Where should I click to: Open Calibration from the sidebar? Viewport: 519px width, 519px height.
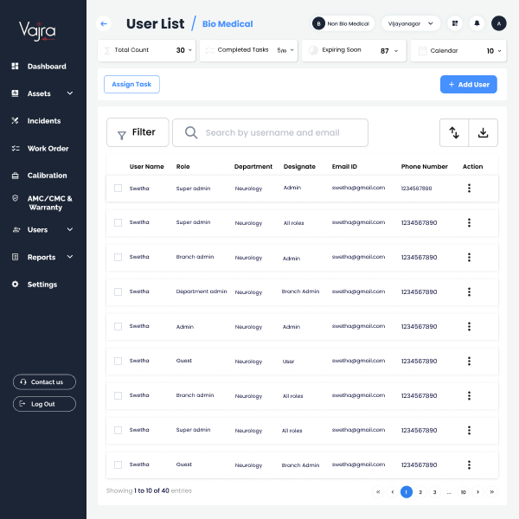click(47, 176)
